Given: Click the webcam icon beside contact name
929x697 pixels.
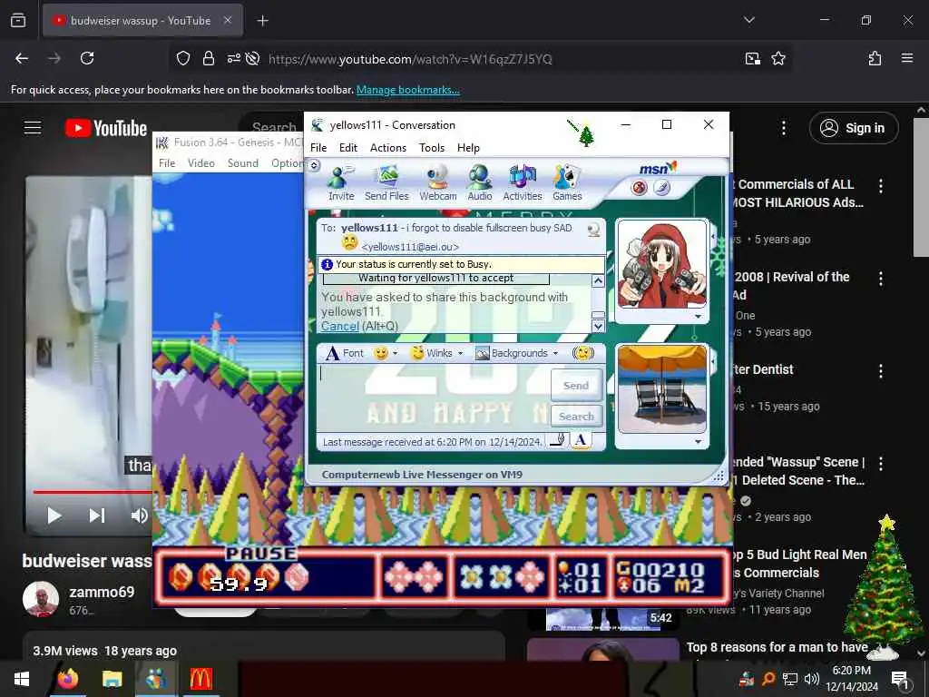Looking at the screenshot, I should [593, 230].
